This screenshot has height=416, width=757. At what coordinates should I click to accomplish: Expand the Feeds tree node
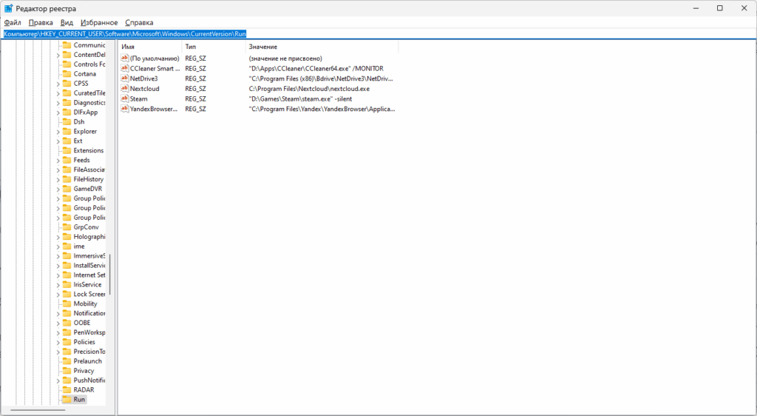58,161
